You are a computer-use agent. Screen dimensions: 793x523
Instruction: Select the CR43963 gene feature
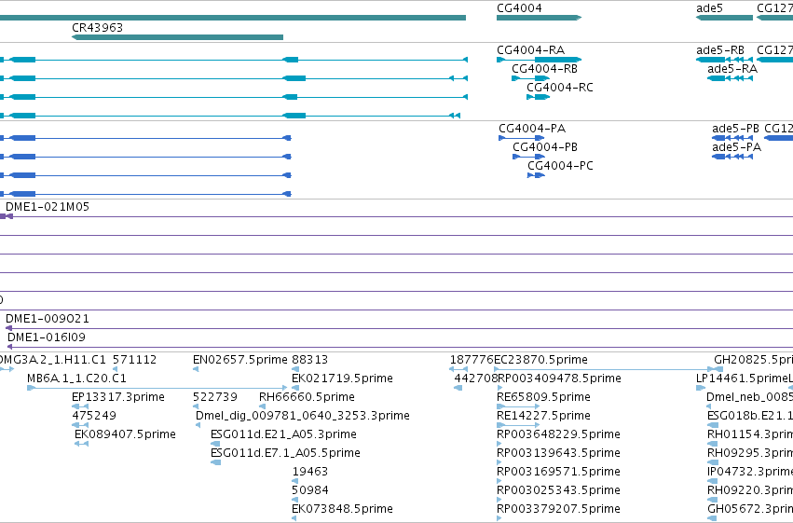click(177, 37)
